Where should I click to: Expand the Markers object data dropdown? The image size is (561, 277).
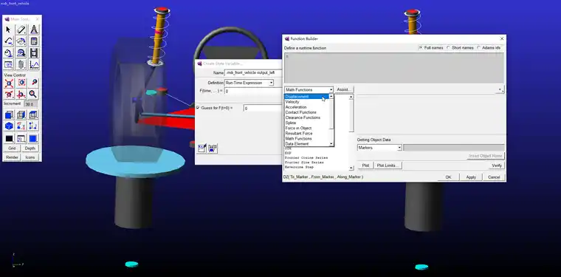379,148
